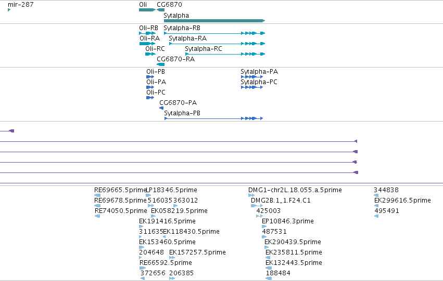Click the CG6870-PA protein arrow
This screenshot has height=281, width=443.
click(x=161, y=108)
